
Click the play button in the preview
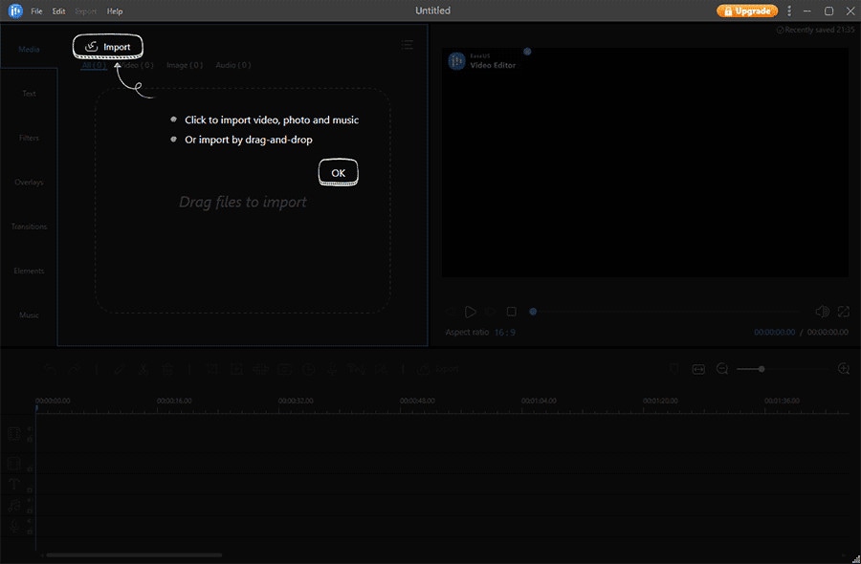[x=470, y=312]
